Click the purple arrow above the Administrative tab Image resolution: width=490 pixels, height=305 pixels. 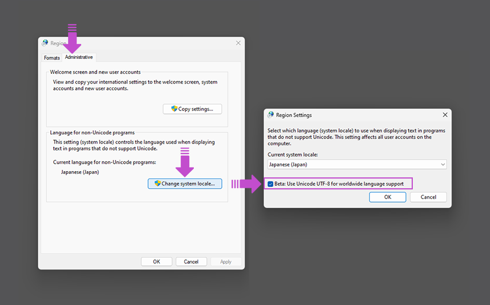[72, 40]
